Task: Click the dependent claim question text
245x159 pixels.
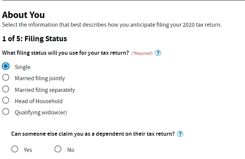Action: 93,134
